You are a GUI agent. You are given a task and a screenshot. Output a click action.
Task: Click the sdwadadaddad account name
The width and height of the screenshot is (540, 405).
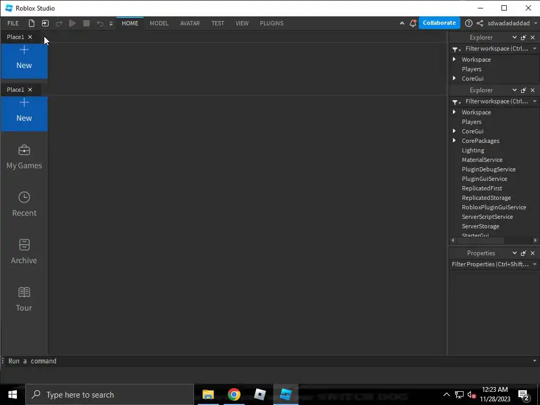point(508,23)
